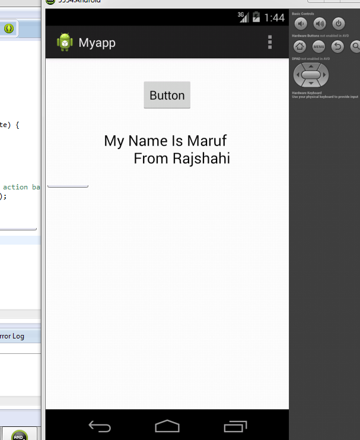Raise volume with emulator volume-up button
Viewport: 360px width, 440px height.
(x=320, y=24)
